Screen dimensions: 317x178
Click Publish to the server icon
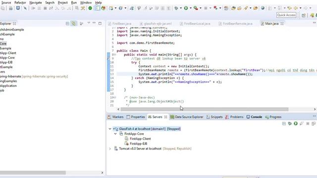click(314, 124)
